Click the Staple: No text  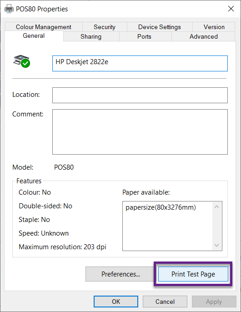(x=34, y=220)
